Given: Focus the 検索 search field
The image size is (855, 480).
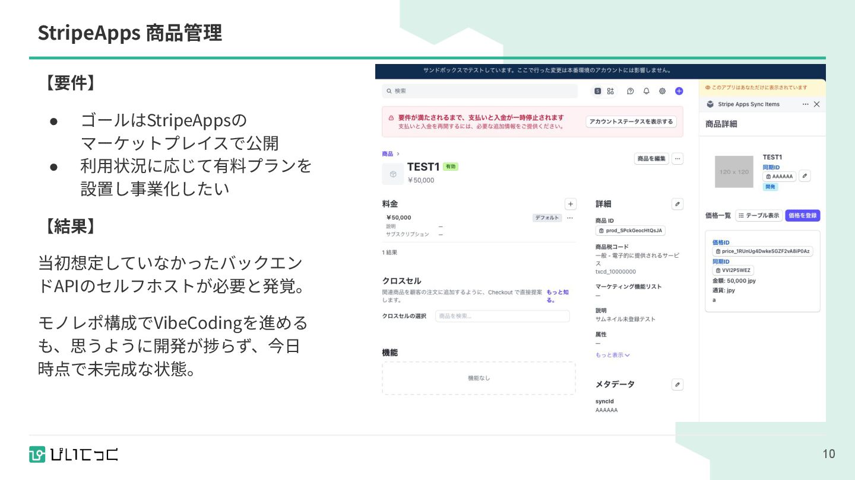Looking at the screenshot, I should (480, 91).
